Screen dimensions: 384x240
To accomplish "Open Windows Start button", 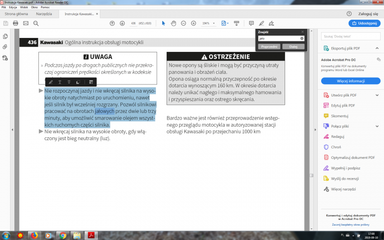I will [6, 236].
